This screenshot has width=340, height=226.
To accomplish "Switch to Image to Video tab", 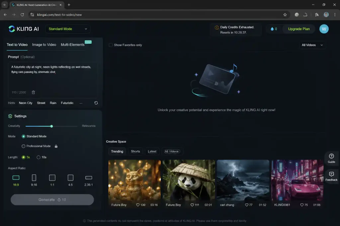I will pos(44,45).
